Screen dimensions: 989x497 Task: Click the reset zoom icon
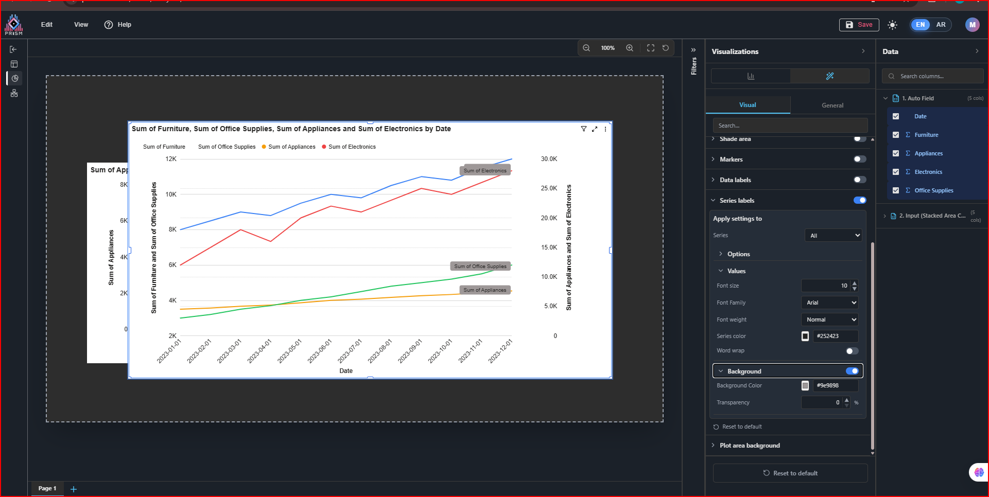pyautogui.click(x=666, y=48)
